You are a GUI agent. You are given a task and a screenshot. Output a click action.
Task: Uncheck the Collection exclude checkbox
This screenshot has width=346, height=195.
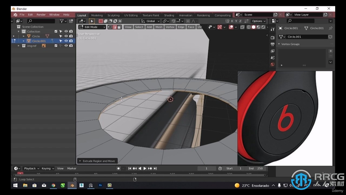[56, 31]
